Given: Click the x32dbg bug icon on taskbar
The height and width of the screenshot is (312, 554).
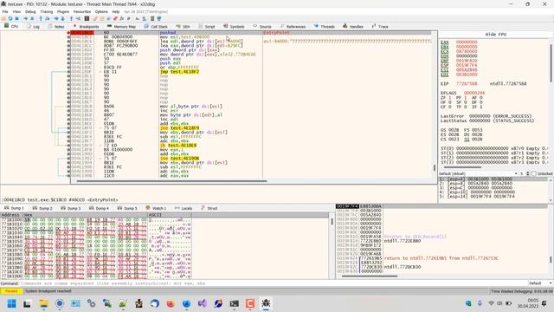Looking at the screenshot, I should point(266,303).
